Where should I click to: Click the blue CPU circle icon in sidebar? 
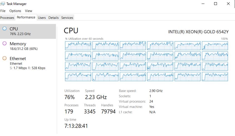4,29
